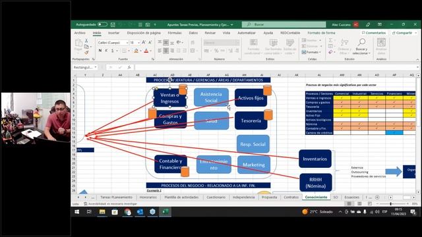The height and width of the screenshot is (237, 422).
Task: Click the Clear eraser icon
Action: point(330,52)
